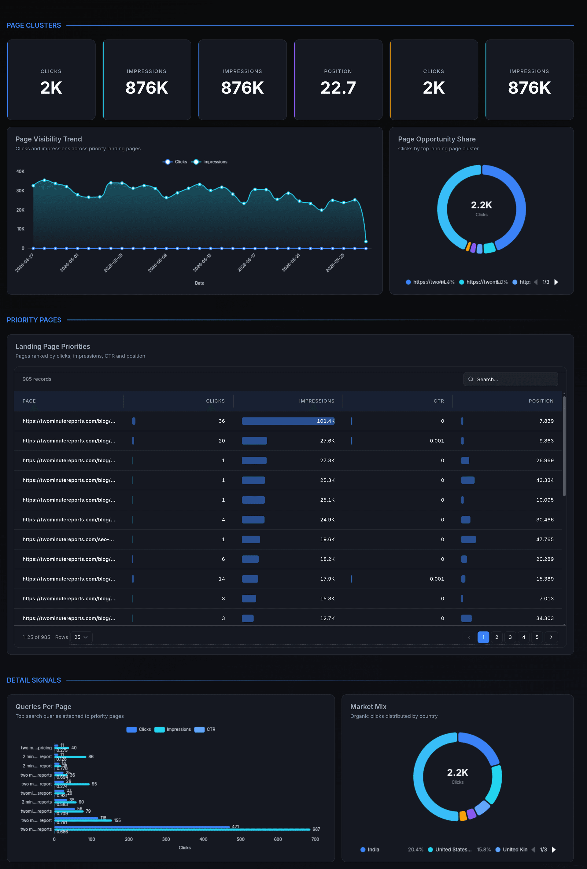Open the Rows per page dropdown
The height and width of the screenshot is (869, 587).
(x=81, y=637)
